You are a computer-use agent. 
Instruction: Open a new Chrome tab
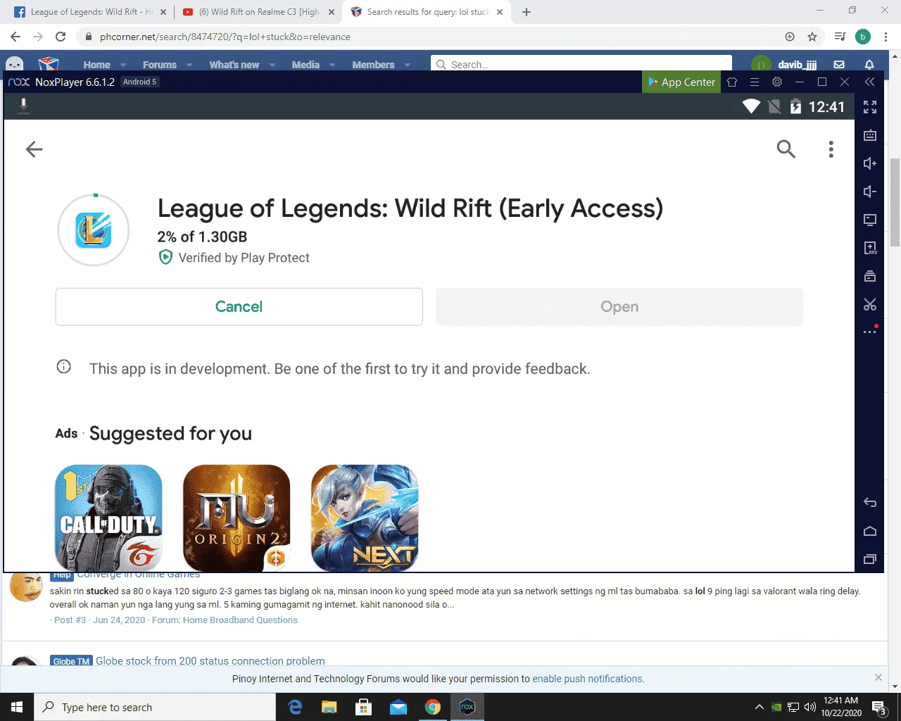click(527, 12)
